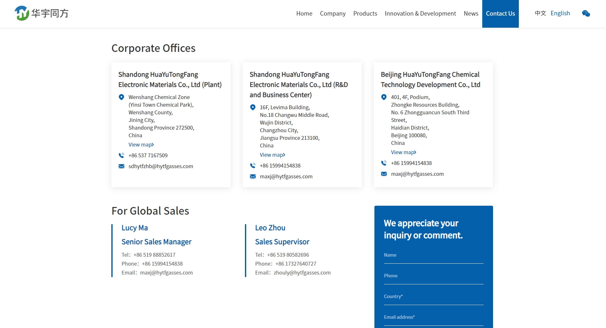Click the Senior Sales Manager title
Viewport: 606px width, 328px height.
pyautogui.click(x=157, y=242)
